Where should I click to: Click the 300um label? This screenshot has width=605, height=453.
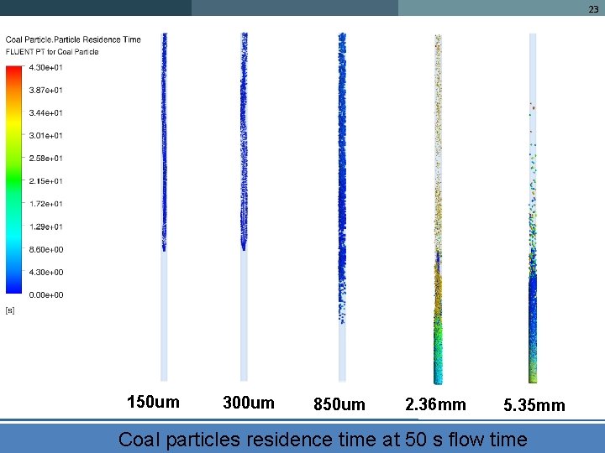click(249, 403)
